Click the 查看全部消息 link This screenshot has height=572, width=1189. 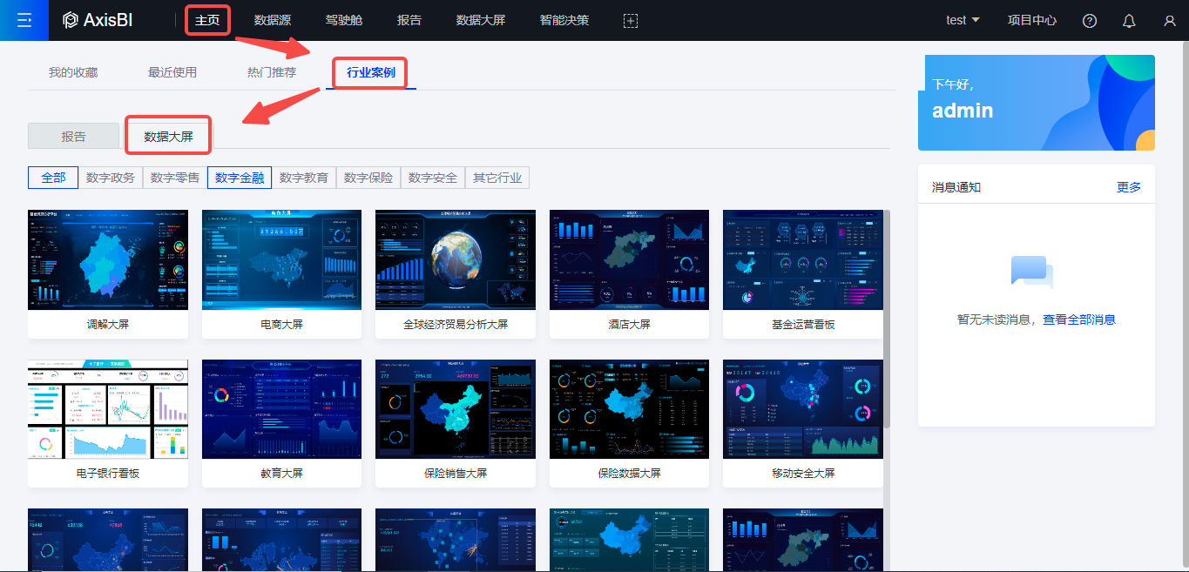(x=1079, y=320)
